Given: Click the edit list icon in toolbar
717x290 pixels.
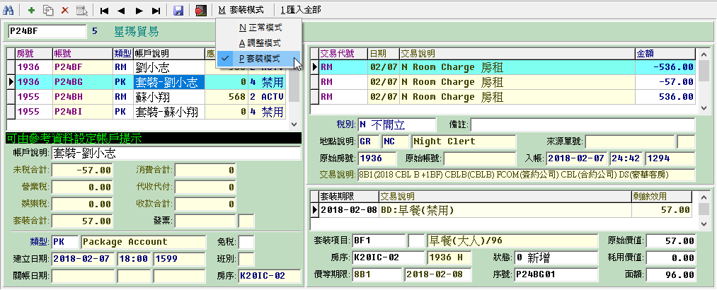Looking at the screenshot, I should coord(82,11).
